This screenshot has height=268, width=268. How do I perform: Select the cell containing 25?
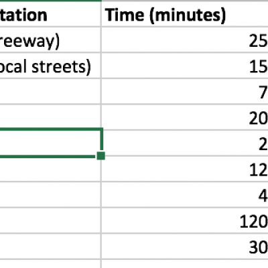click(x=185, y=40)
